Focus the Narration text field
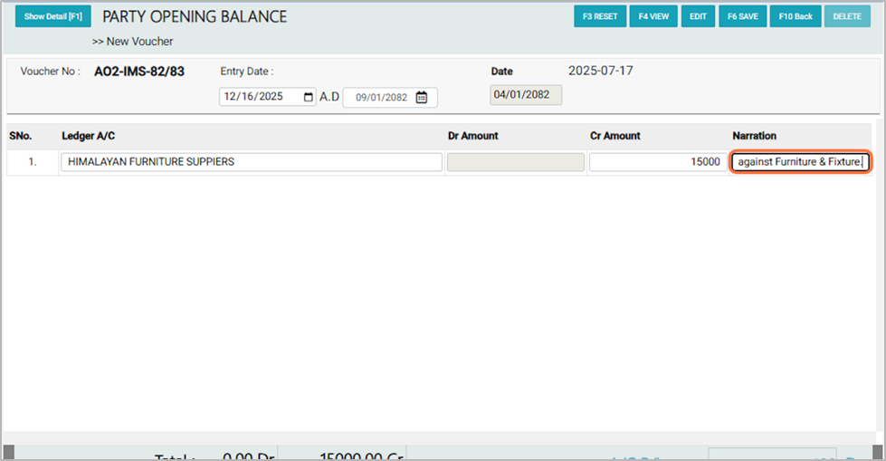The height and width of the screenshot is (461, 886). [x=800, y=162]
